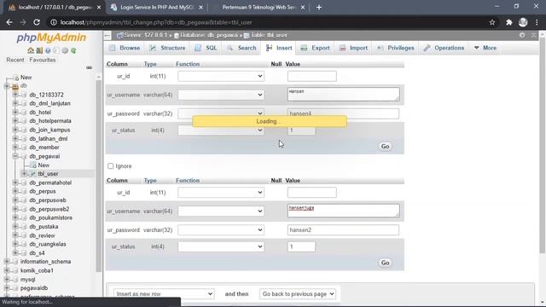Open the More tab dropdown
Screen dimensions: 546x307
coord(485,48)
